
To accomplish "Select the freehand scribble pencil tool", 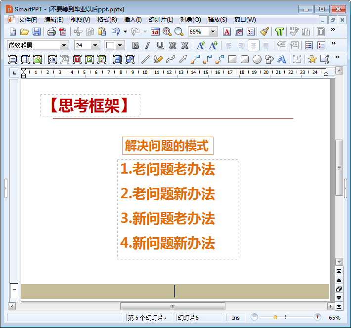I will 158,59.
